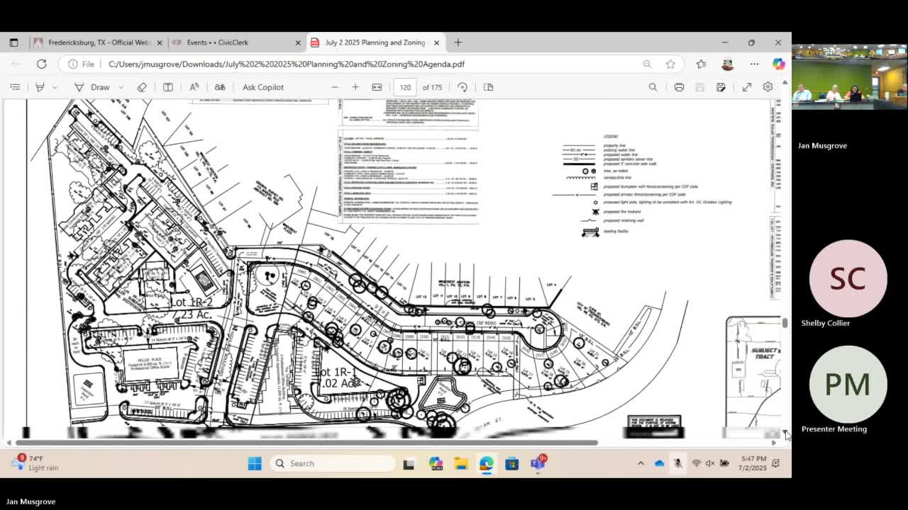Unmute the microphone in the system tray

[677, 463]
